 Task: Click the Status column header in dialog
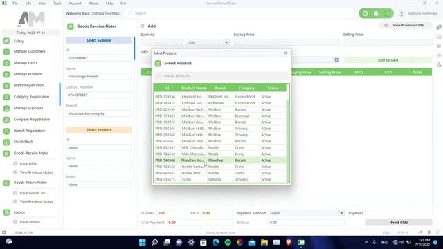click(x=273, y=88)
